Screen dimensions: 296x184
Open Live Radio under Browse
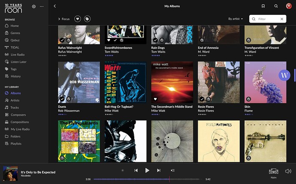pos(15,55)
